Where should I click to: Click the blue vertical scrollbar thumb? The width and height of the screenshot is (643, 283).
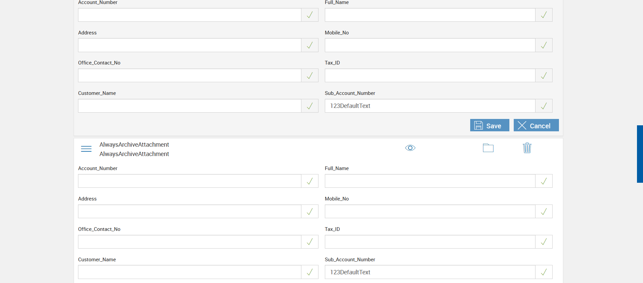tap(640, 154)
